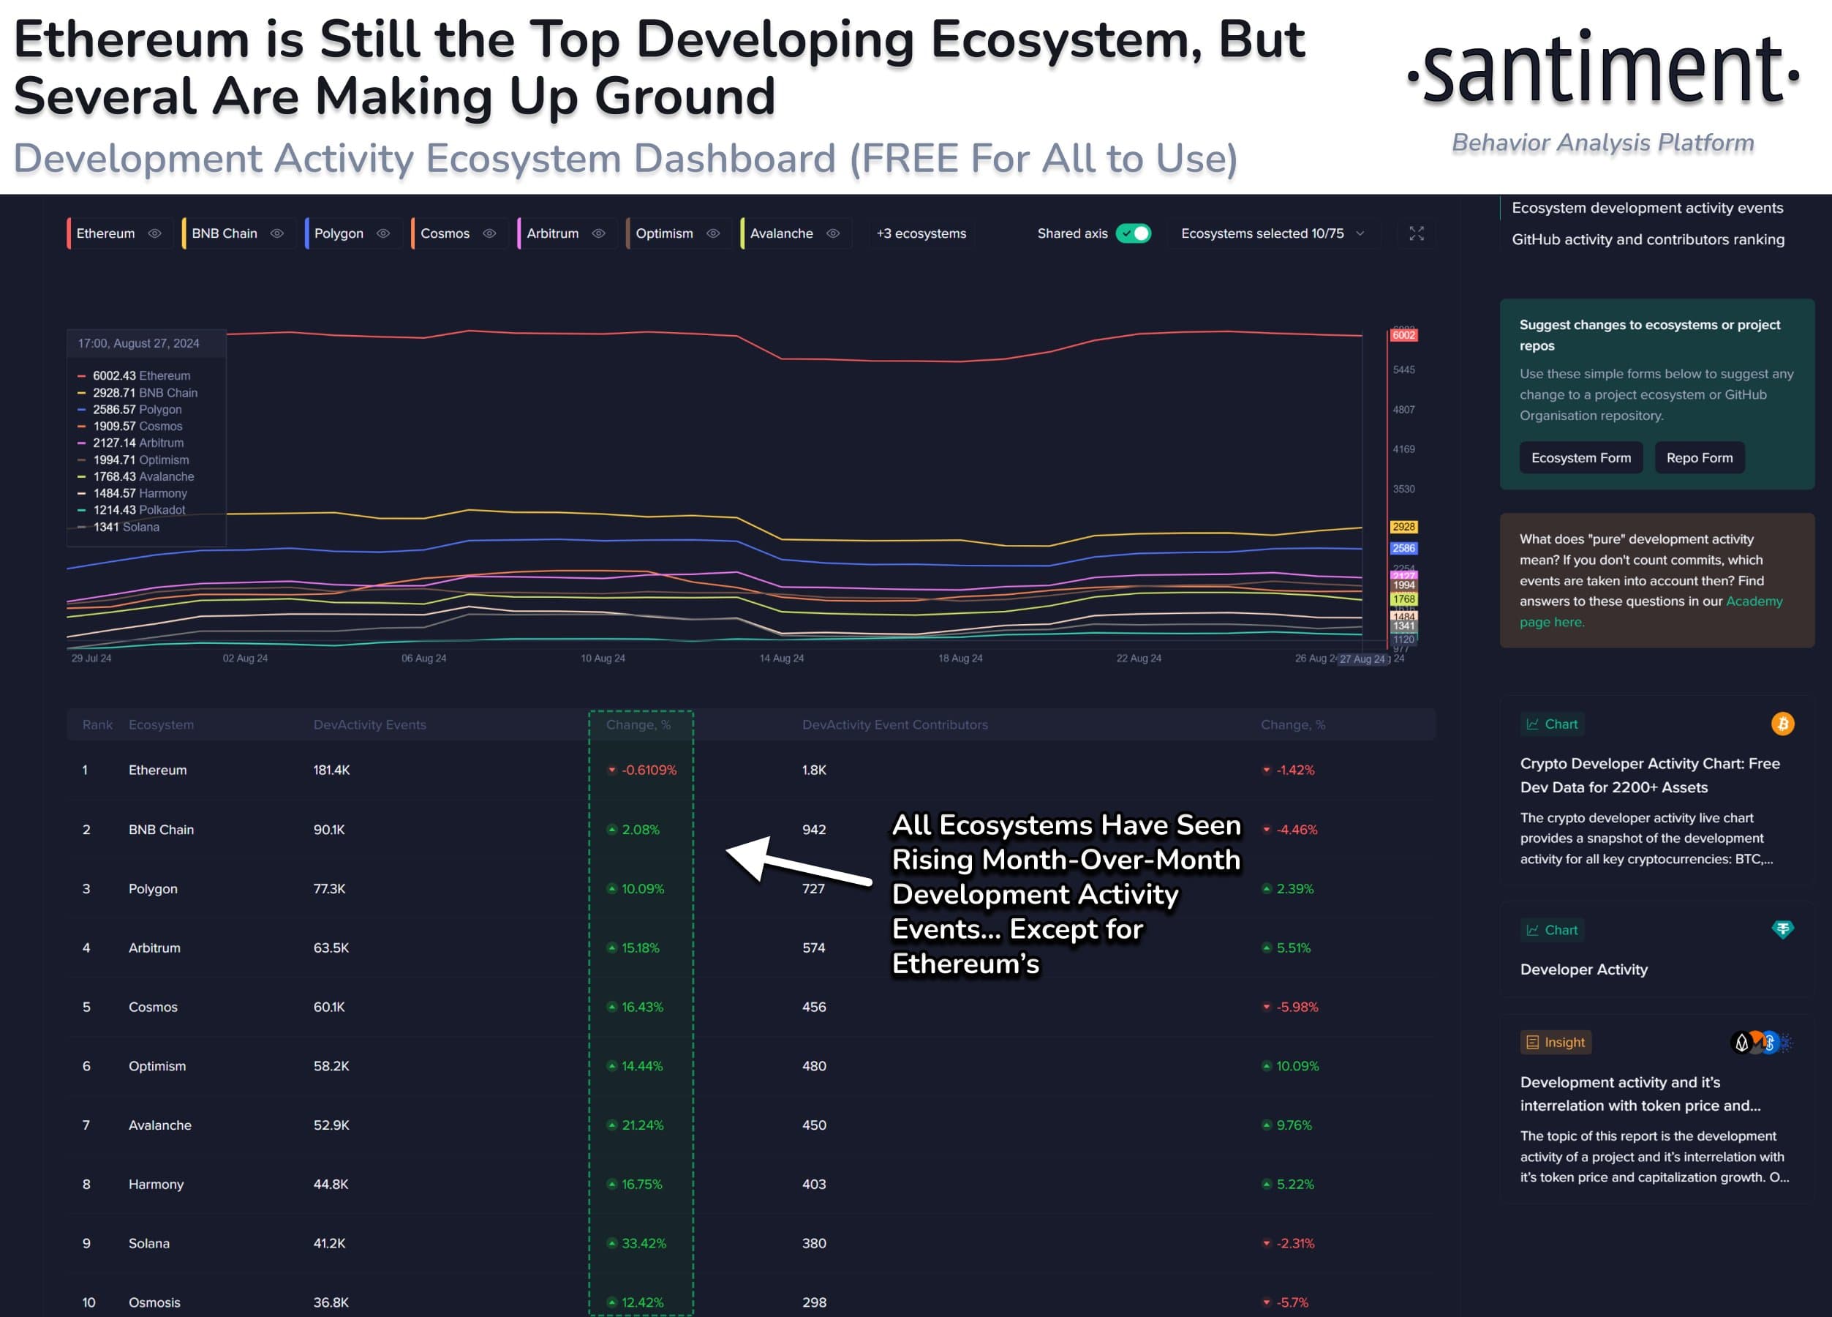1832x1317 pixels.
Task: Toggle Polygon visibility eye icon
Action: [x=384, y=233]
